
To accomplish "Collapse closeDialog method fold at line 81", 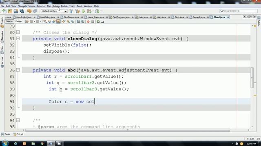I will coord(18,39).
